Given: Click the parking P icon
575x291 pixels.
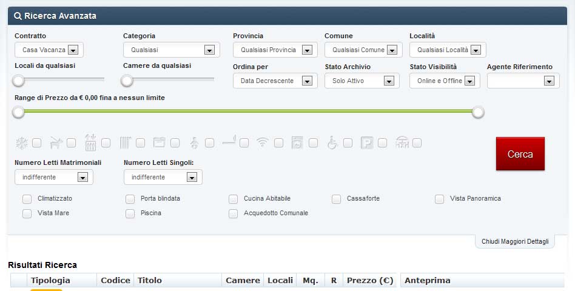Looking at the screenshot, I should pyautogui.click(x=367, y=142).
